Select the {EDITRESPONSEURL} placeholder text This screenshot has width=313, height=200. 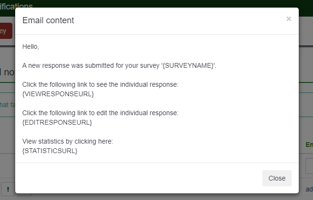click(x=57, y=122)
